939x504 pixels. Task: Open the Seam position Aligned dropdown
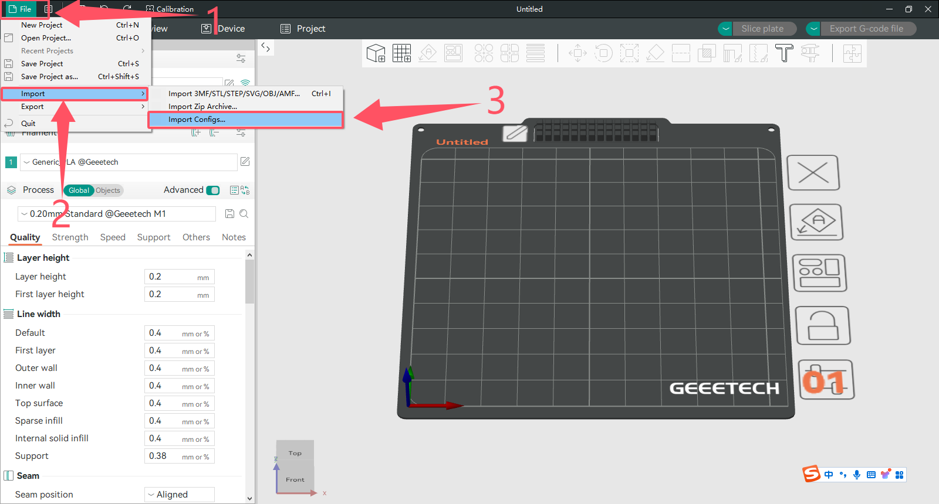[x=180, y=495]
